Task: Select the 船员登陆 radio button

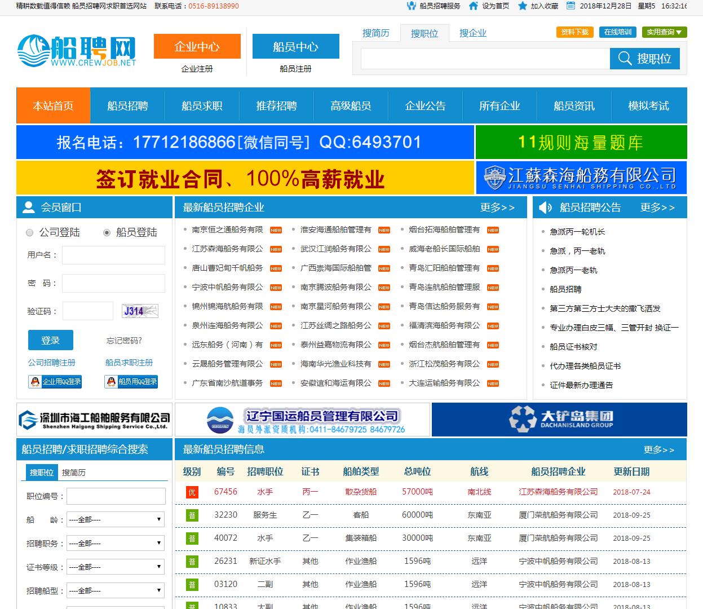Action: tap(107, 232)
